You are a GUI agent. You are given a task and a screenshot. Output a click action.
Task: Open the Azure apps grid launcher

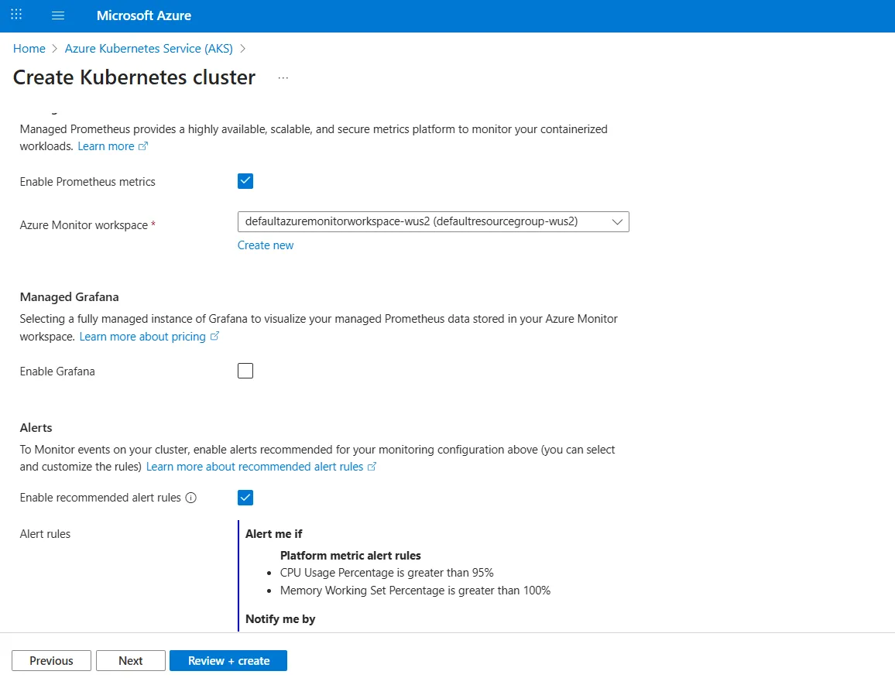(16, 15)
